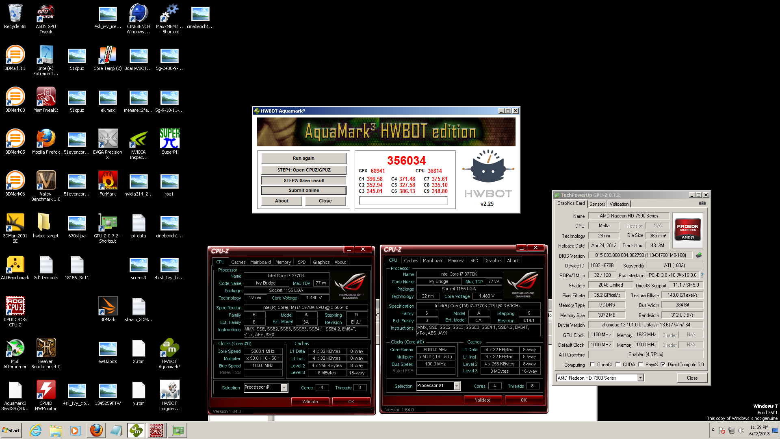Open Windows Explorer taskbar icon

[56, 430]
